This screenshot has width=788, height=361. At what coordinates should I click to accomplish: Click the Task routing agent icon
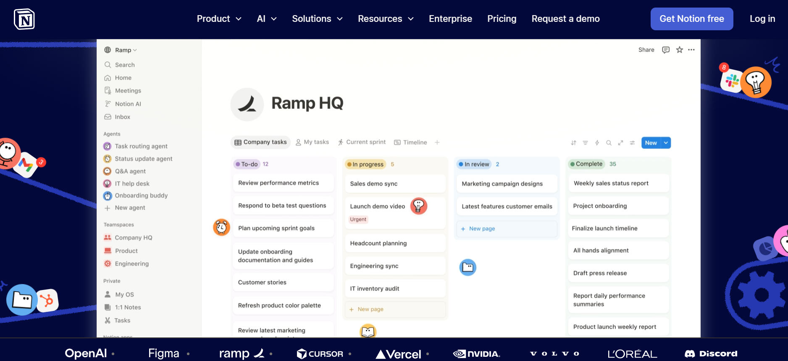click(x=107, y=146)
